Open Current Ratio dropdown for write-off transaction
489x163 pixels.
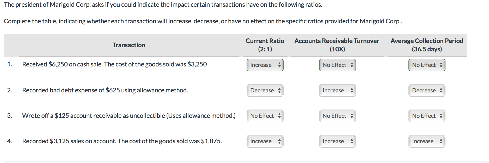pos(265,116)
